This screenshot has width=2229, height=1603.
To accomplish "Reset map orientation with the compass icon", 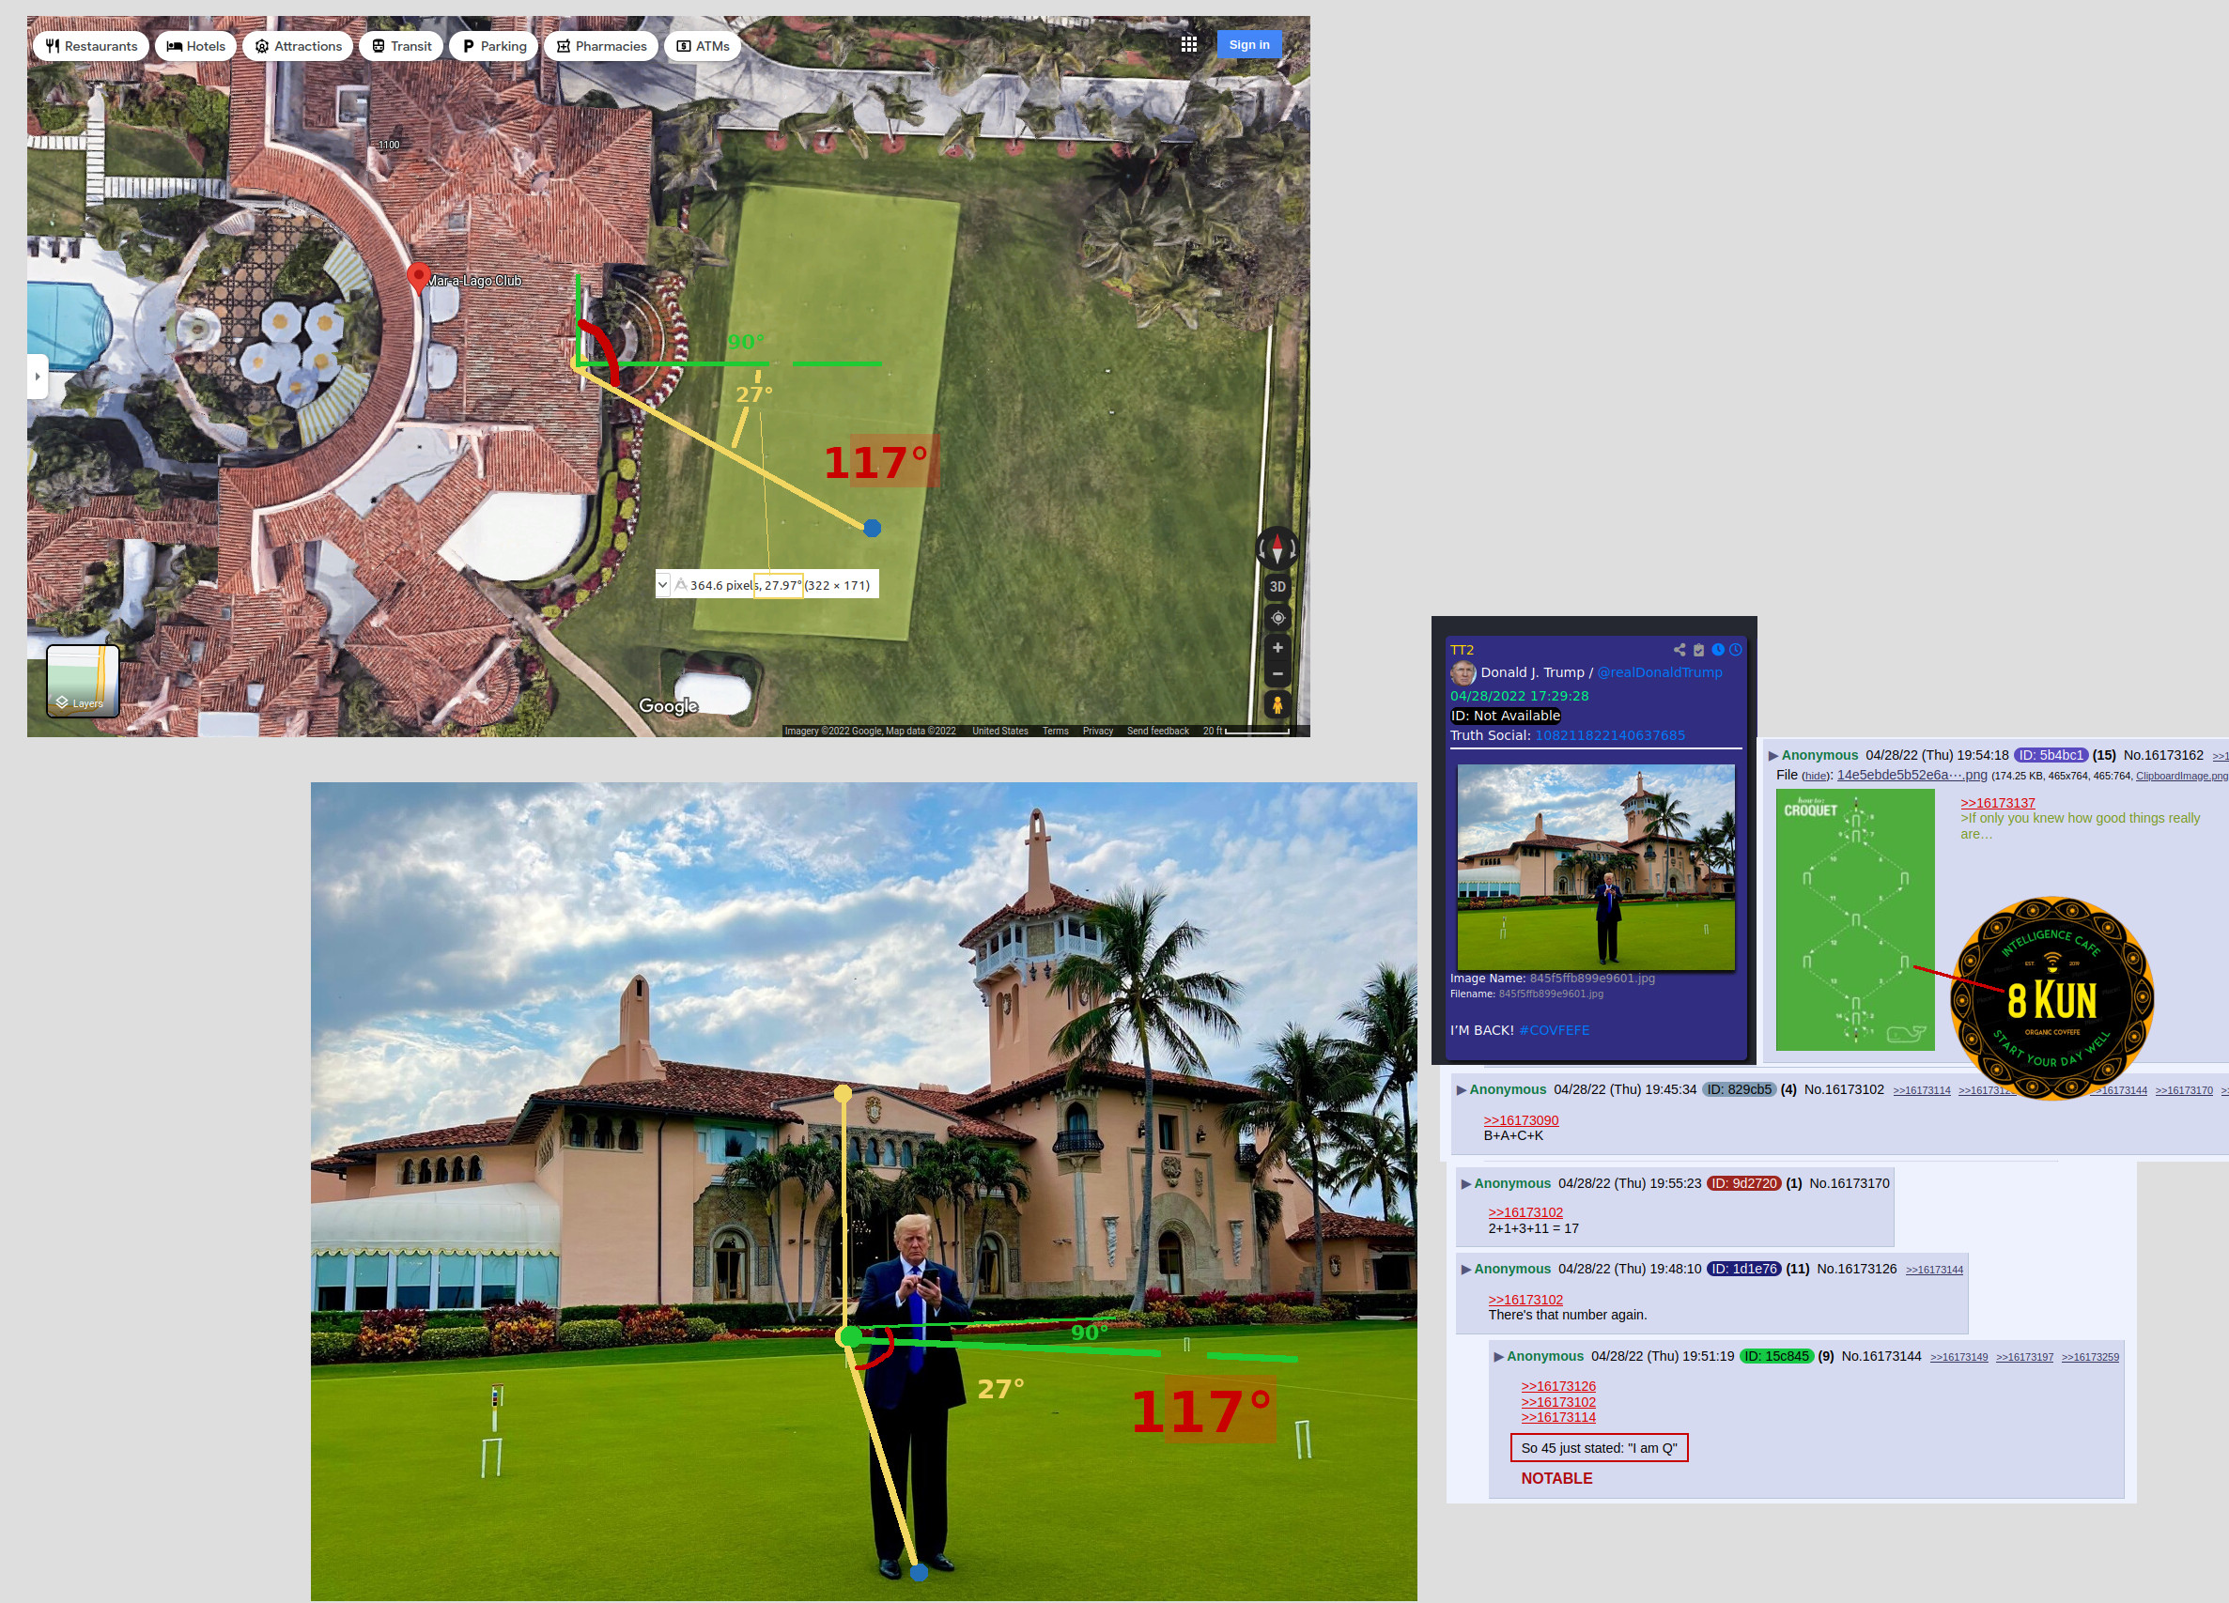I will [x=1277, y=547].
